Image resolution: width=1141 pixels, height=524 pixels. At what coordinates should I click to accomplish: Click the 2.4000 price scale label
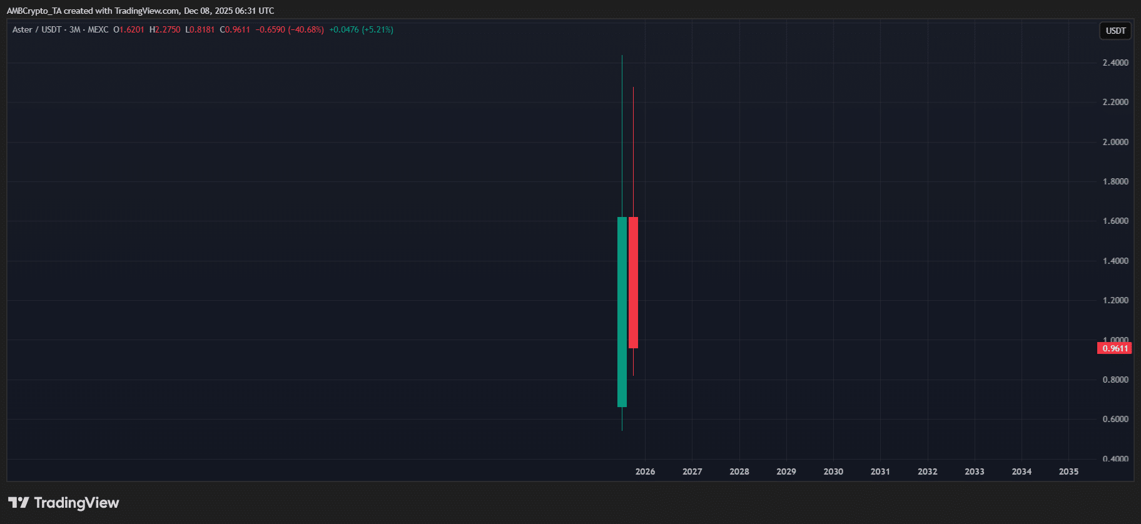[1115, 63]
